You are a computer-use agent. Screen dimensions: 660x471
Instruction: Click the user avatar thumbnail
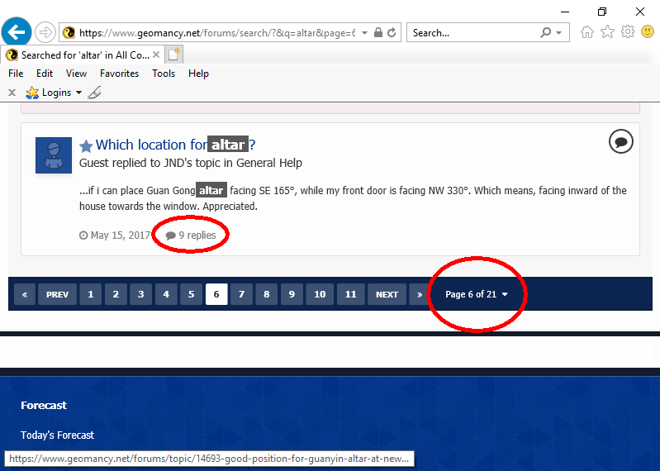pyautogui.click(x=54, y=155)
